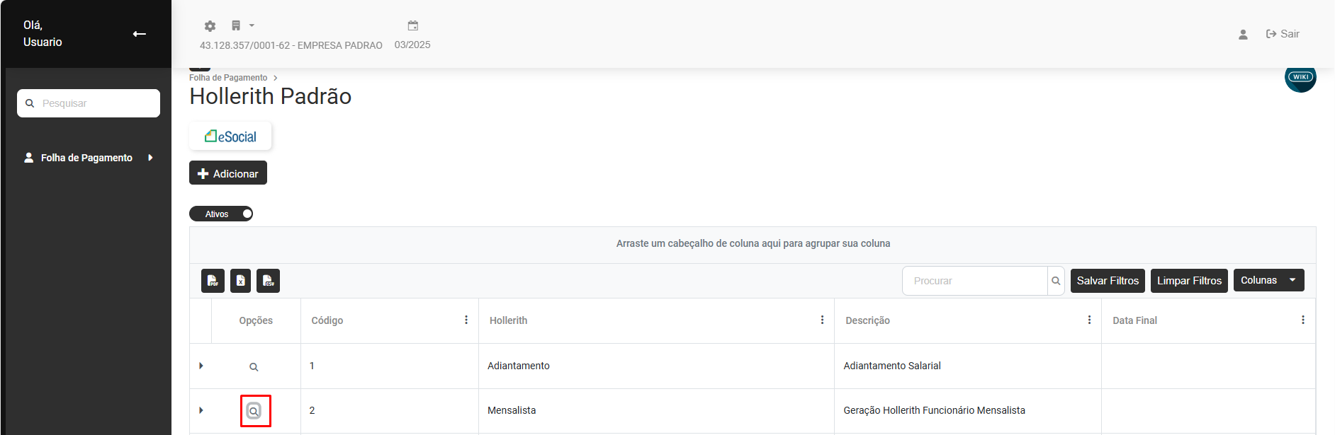Expand the Mensalista row

[201, 410]
